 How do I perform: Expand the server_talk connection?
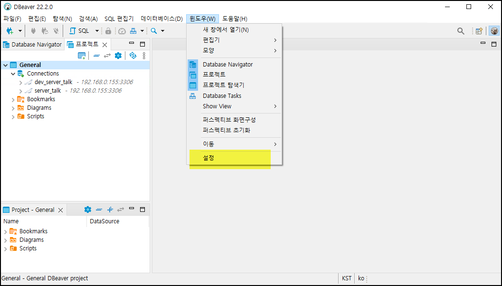[21, 91]
